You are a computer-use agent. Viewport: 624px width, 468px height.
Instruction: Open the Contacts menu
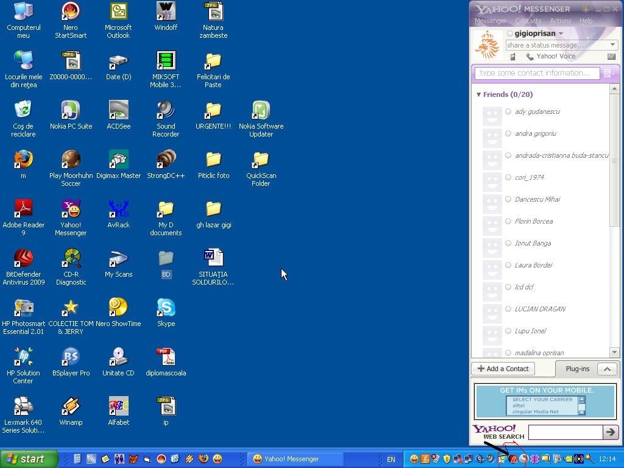point(528,21)
